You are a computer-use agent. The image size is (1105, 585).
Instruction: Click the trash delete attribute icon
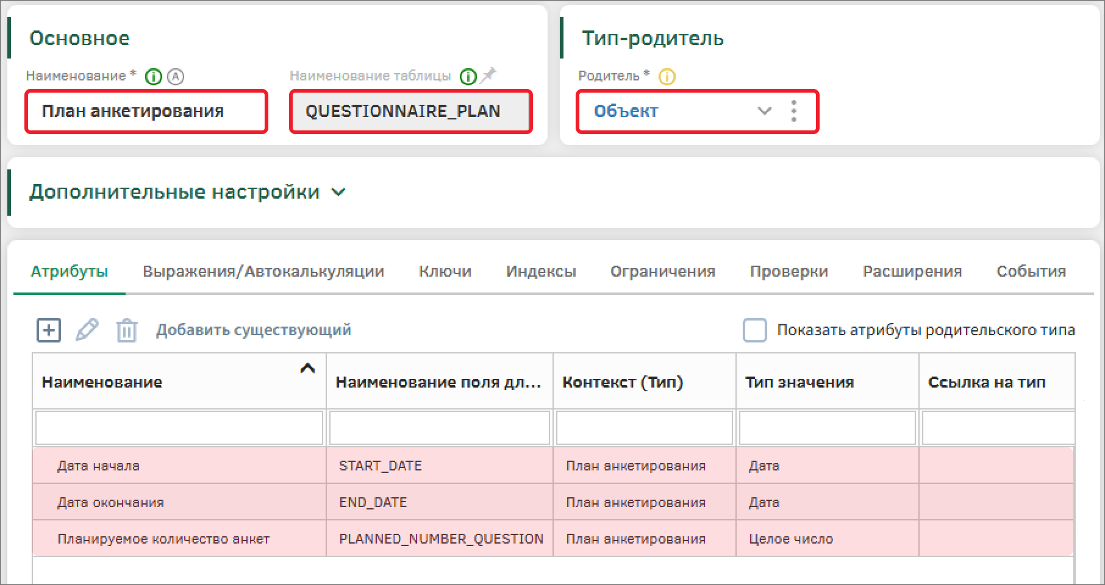[126, 330]
